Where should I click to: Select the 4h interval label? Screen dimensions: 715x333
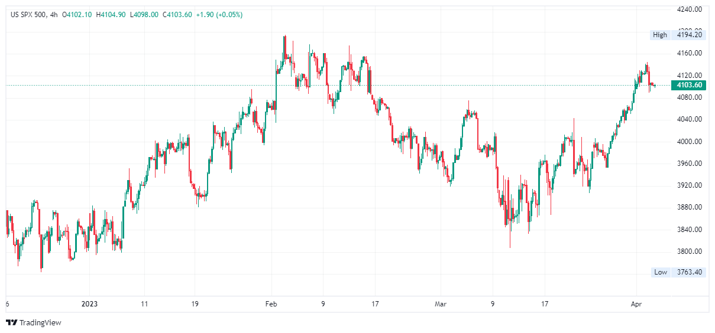(x=54, y=15)
